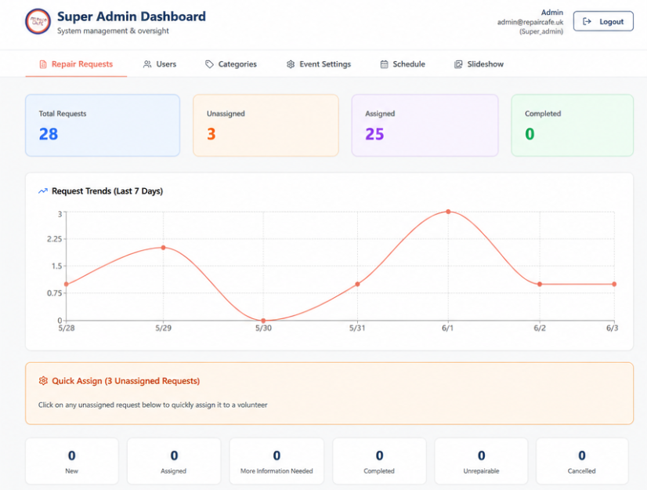The width and height of the screenshot is (647, 490).
Task: Select the Unassigned requests card
Action: pyautogui.click(x=266, y=125)
